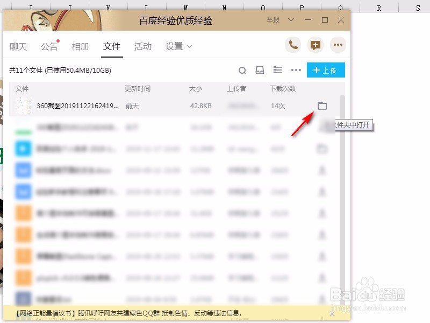The height and width of the screenshot is (323, 430).
Task: Expand title bar dropdown chevron next to 举报
Action: 291,20
